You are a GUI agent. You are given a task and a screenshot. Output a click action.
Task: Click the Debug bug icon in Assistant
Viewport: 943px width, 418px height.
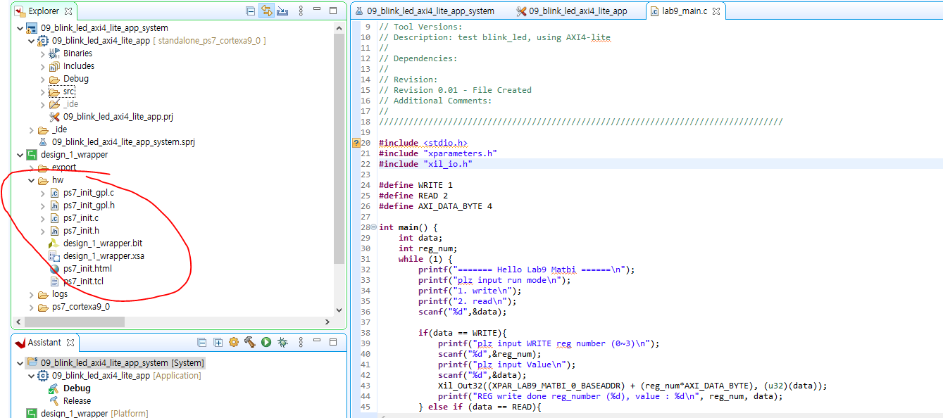tap(282, 343)
